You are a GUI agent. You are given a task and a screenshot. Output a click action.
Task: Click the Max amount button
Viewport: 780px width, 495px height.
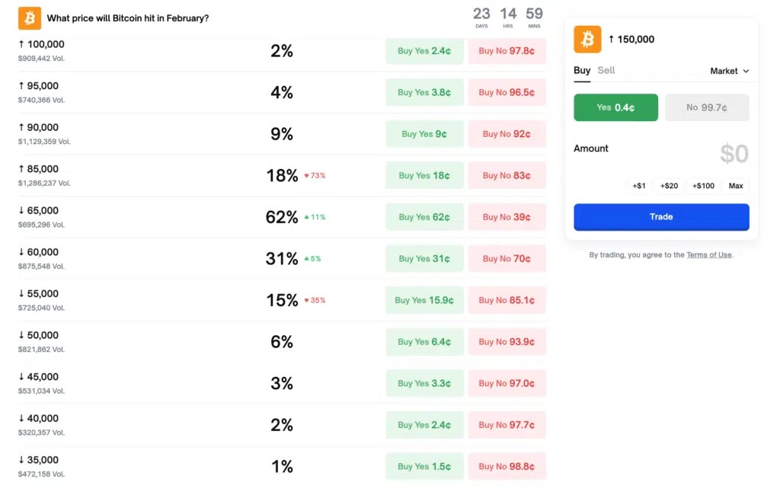[x=735, y=185]
